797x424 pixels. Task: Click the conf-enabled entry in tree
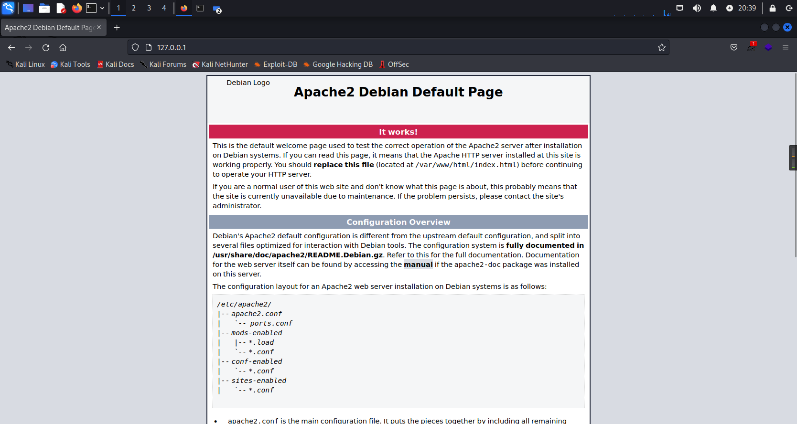point(257,361)
